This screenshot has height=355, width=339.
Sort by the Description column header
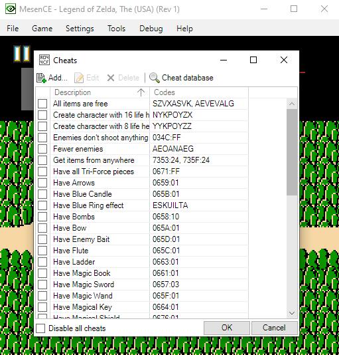pos(100,92)
